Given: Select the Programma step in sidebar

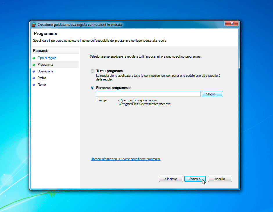Looking at the screenshot, I should pos(45,65).
